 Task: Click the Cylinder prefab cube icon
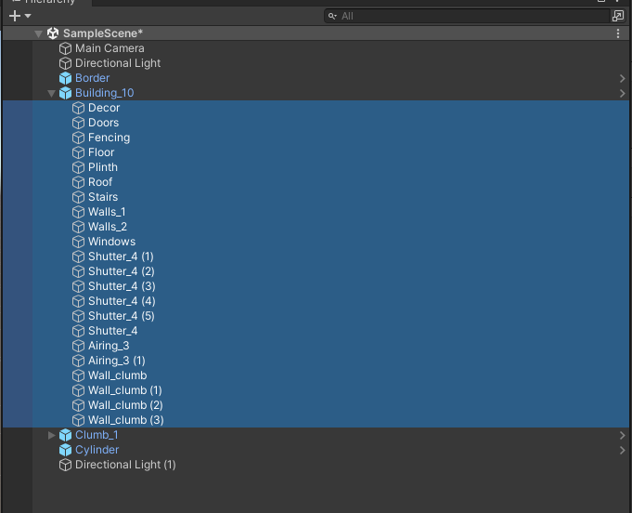tap(65, 450)
